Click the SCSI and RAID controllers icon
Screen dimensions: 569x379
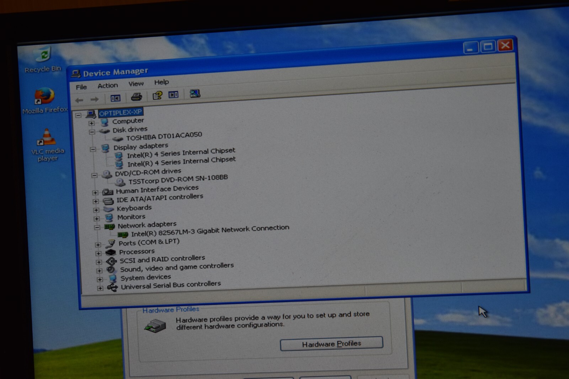(x=112, y=261)
